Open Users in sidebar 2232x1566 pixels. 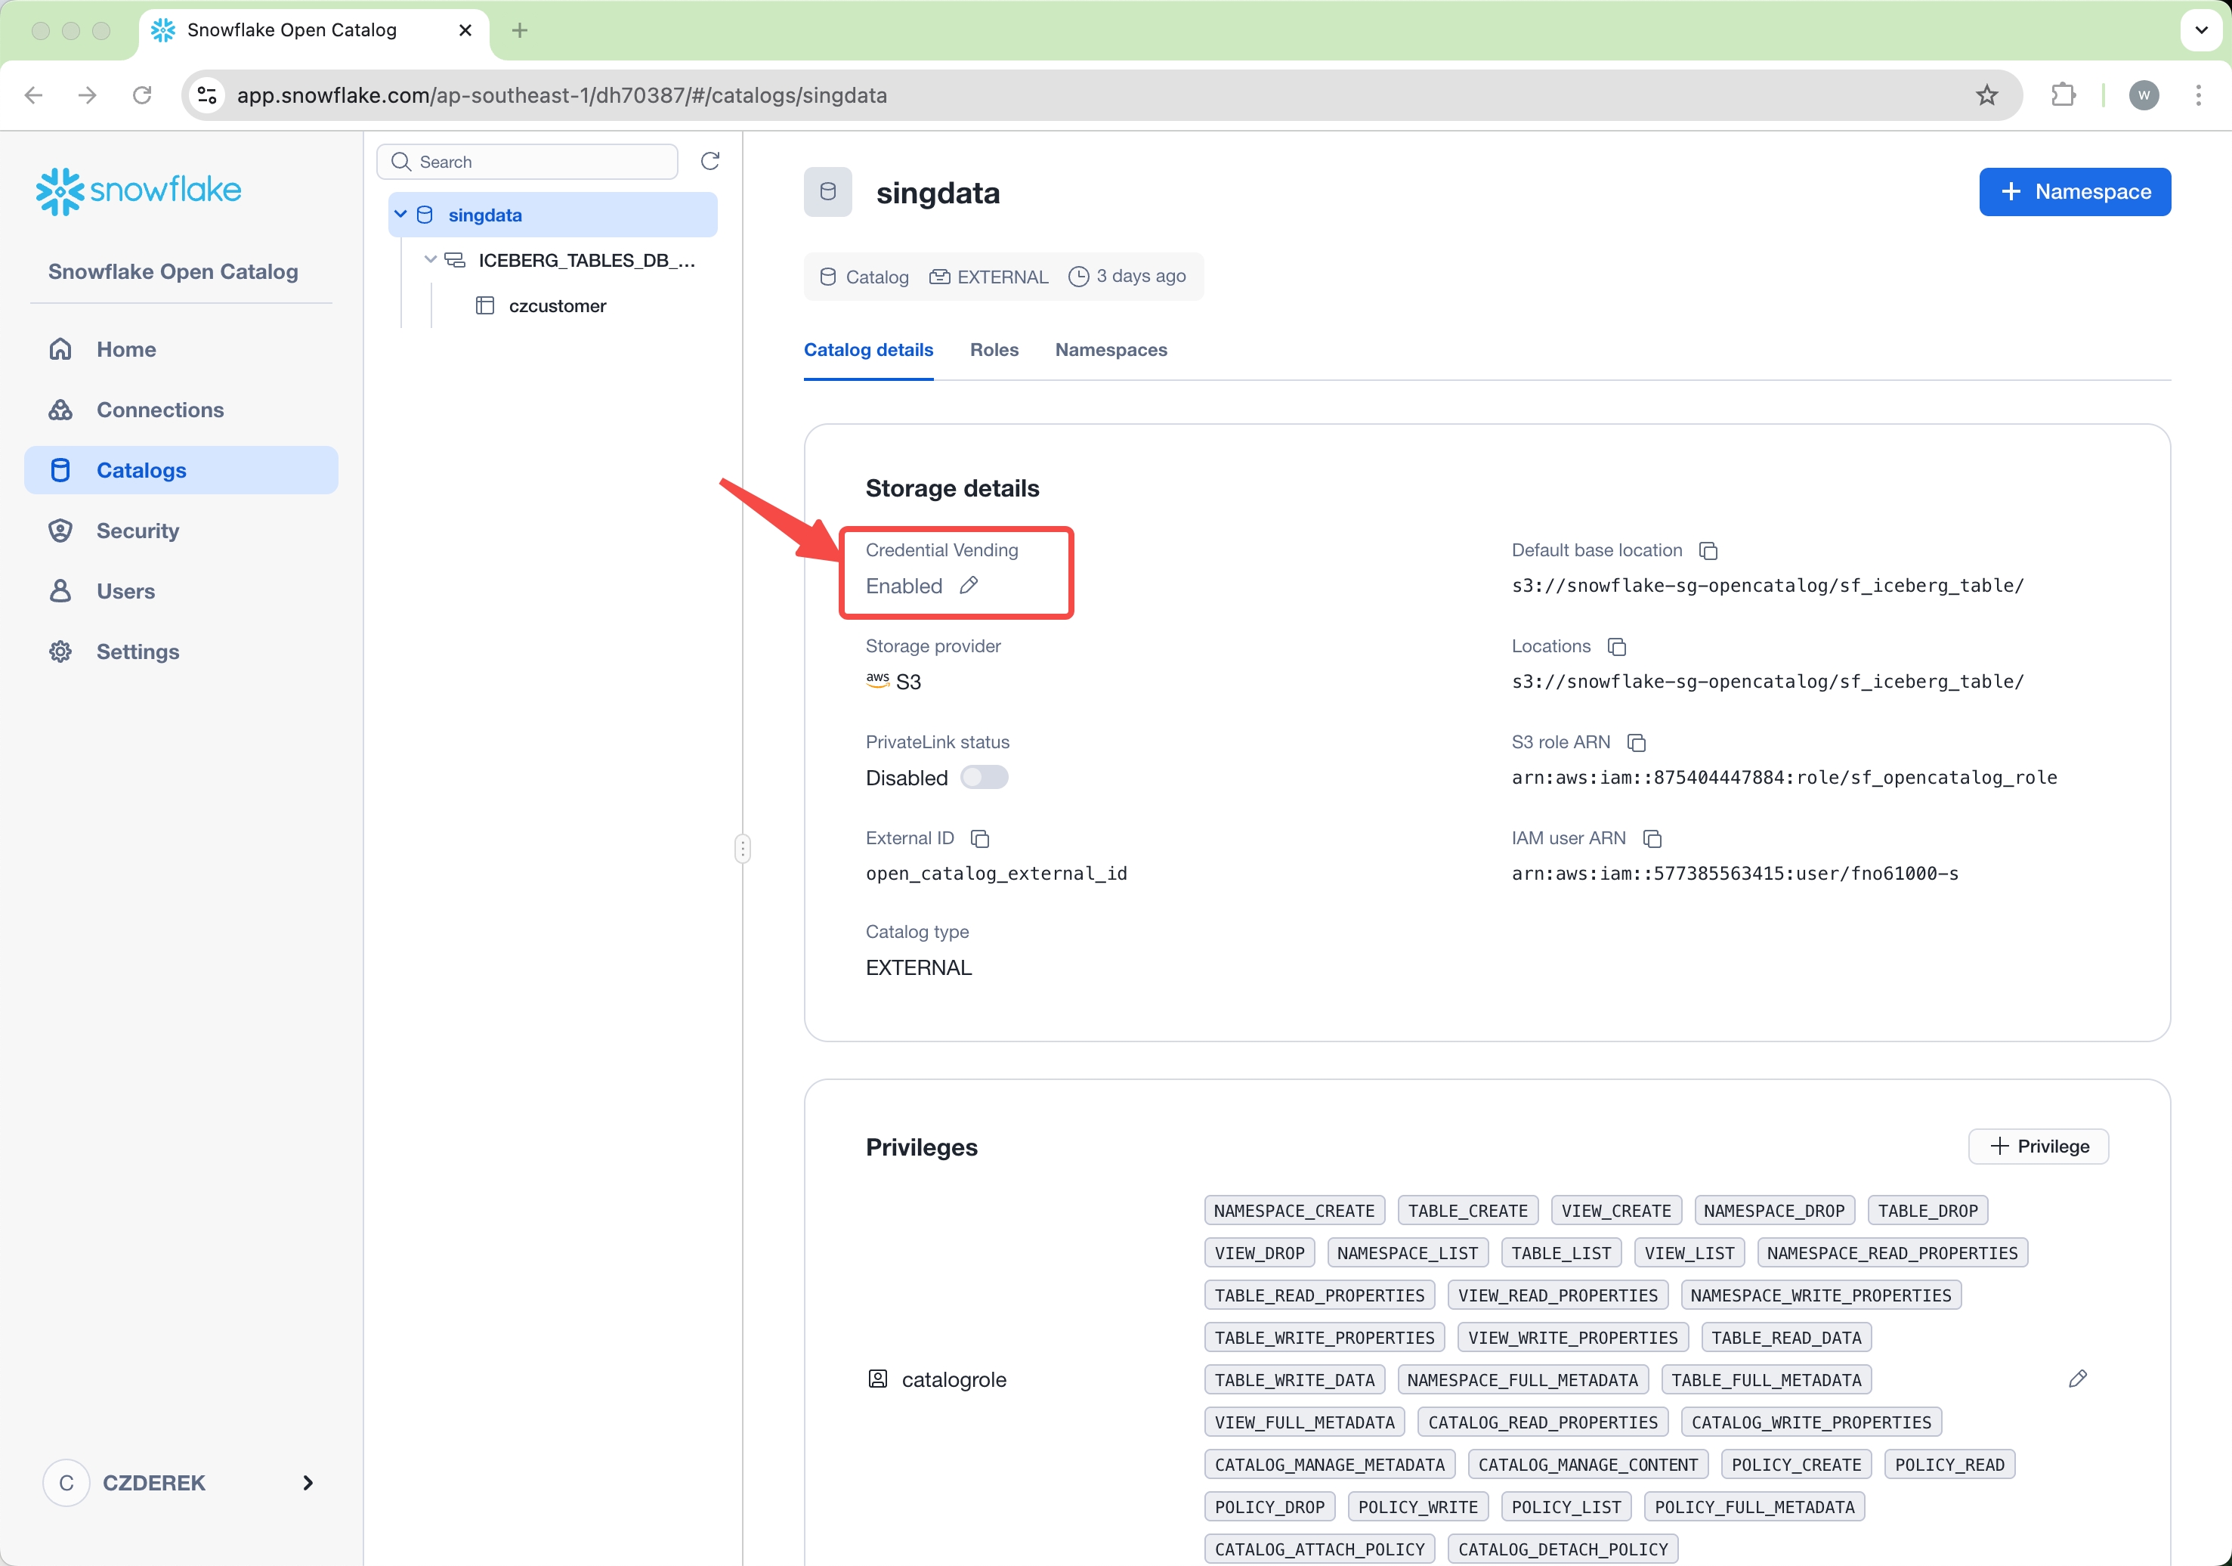tap(182, 590)
